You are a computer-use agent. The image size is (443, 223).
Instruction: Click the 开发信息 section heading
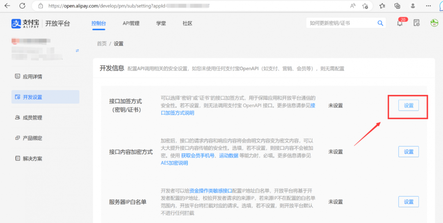point(112,68)
